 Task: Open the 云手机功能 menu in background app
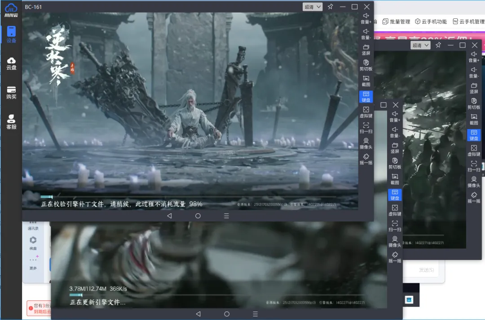click(431, 22)
